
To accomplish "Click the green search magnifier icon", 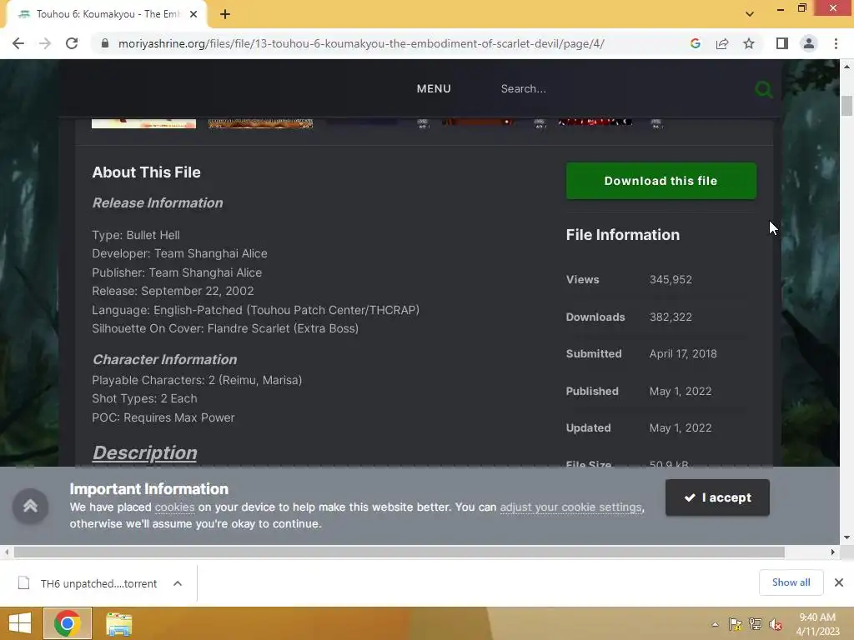I will point(764,89).
